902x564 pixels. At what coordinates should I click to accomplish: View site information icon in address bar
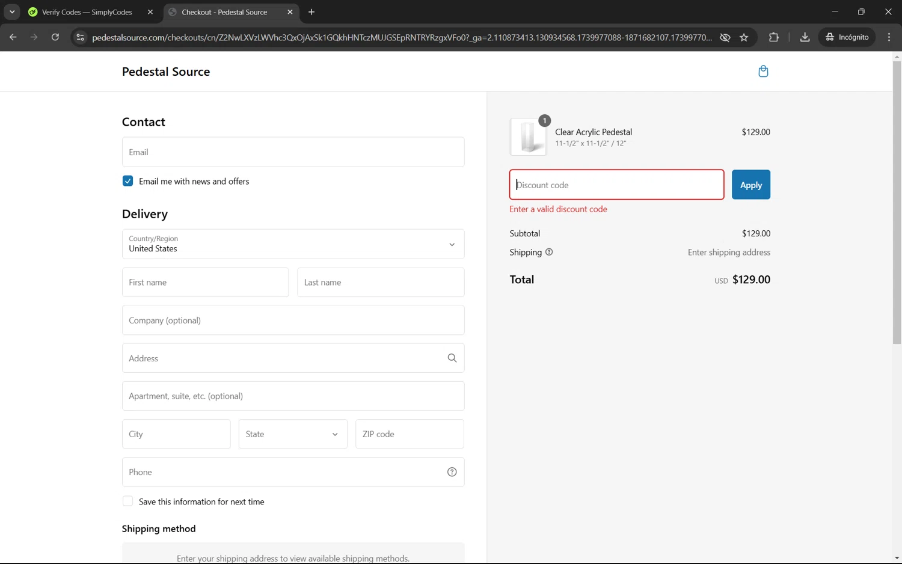[80, 37]
